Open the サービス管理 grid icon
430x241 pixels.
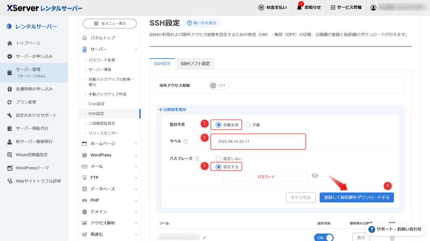(x=333, y=8)
